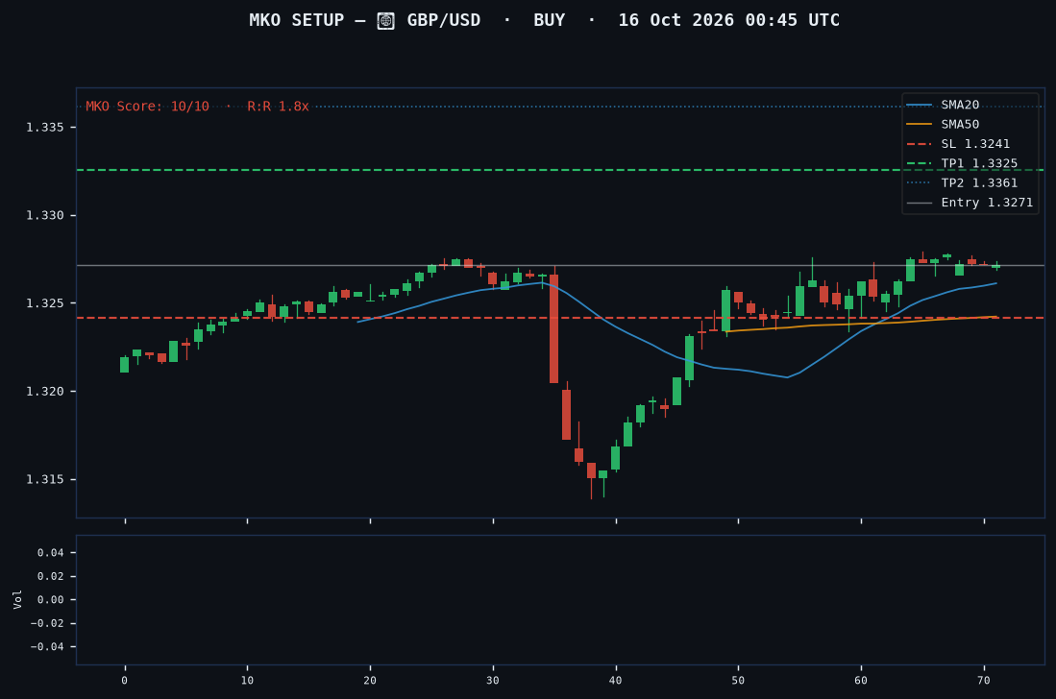This screenshot has width=1056, height=699.
Task: Select the 'TP2 1.3361' legend entry
Action: pyautogui.click(x=963, y=183)
